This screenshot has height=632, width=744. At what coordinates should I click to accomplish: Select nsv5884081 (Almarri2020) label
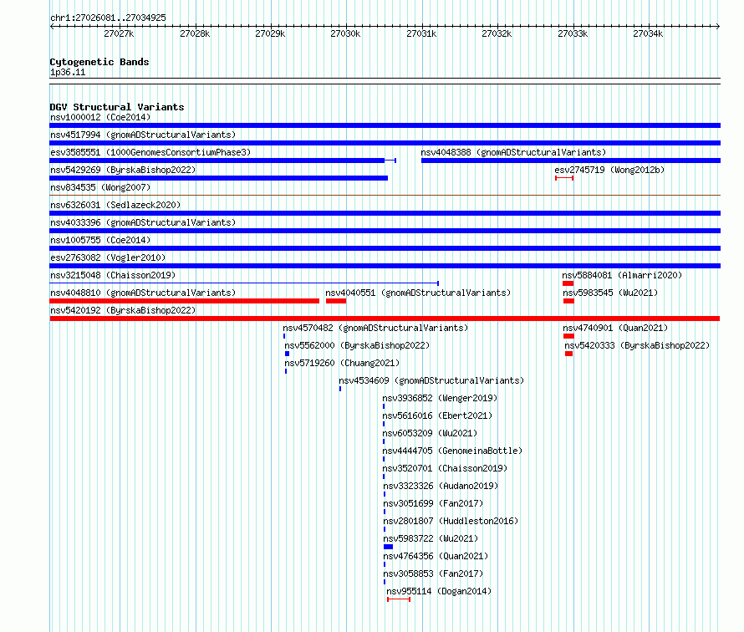click(622, 275)
